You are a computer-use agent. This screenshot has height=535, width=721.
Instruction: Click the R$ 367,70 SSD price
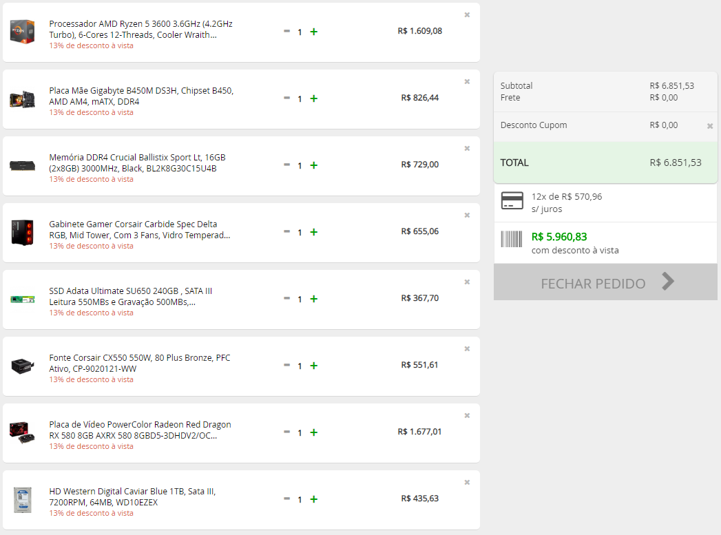click(420, 298)
